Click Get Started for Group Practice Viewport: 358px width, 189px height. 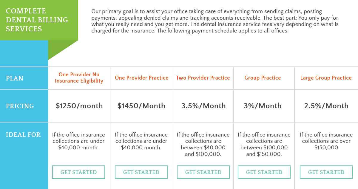(x=264, y=172)
